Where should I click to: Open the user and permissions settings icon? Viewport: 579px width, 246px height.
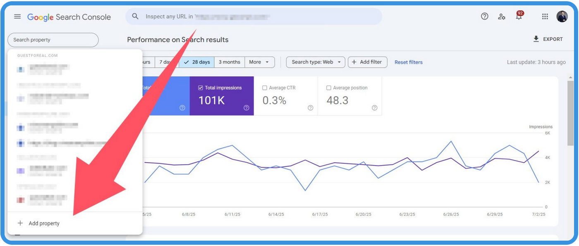(502, 17)
